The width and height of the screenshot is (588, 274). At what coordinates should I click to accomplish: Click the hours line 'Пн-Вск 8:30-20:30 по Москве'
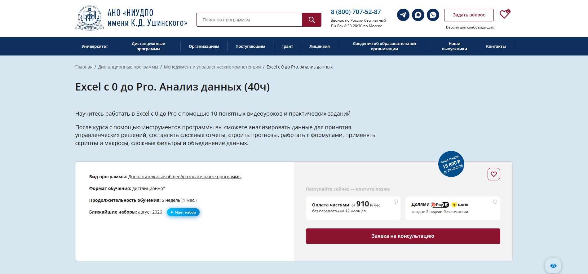pos(356,26)
